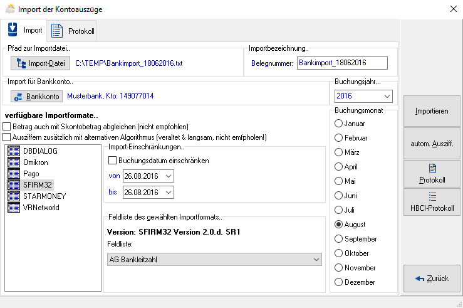Open the HBCI-Protokoll button
463x308 pixels.
click(432, 202)
